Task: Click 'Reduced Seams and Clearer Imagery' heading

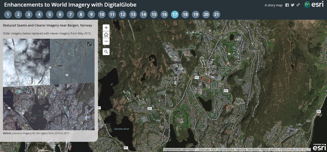Action: (47, 25)
